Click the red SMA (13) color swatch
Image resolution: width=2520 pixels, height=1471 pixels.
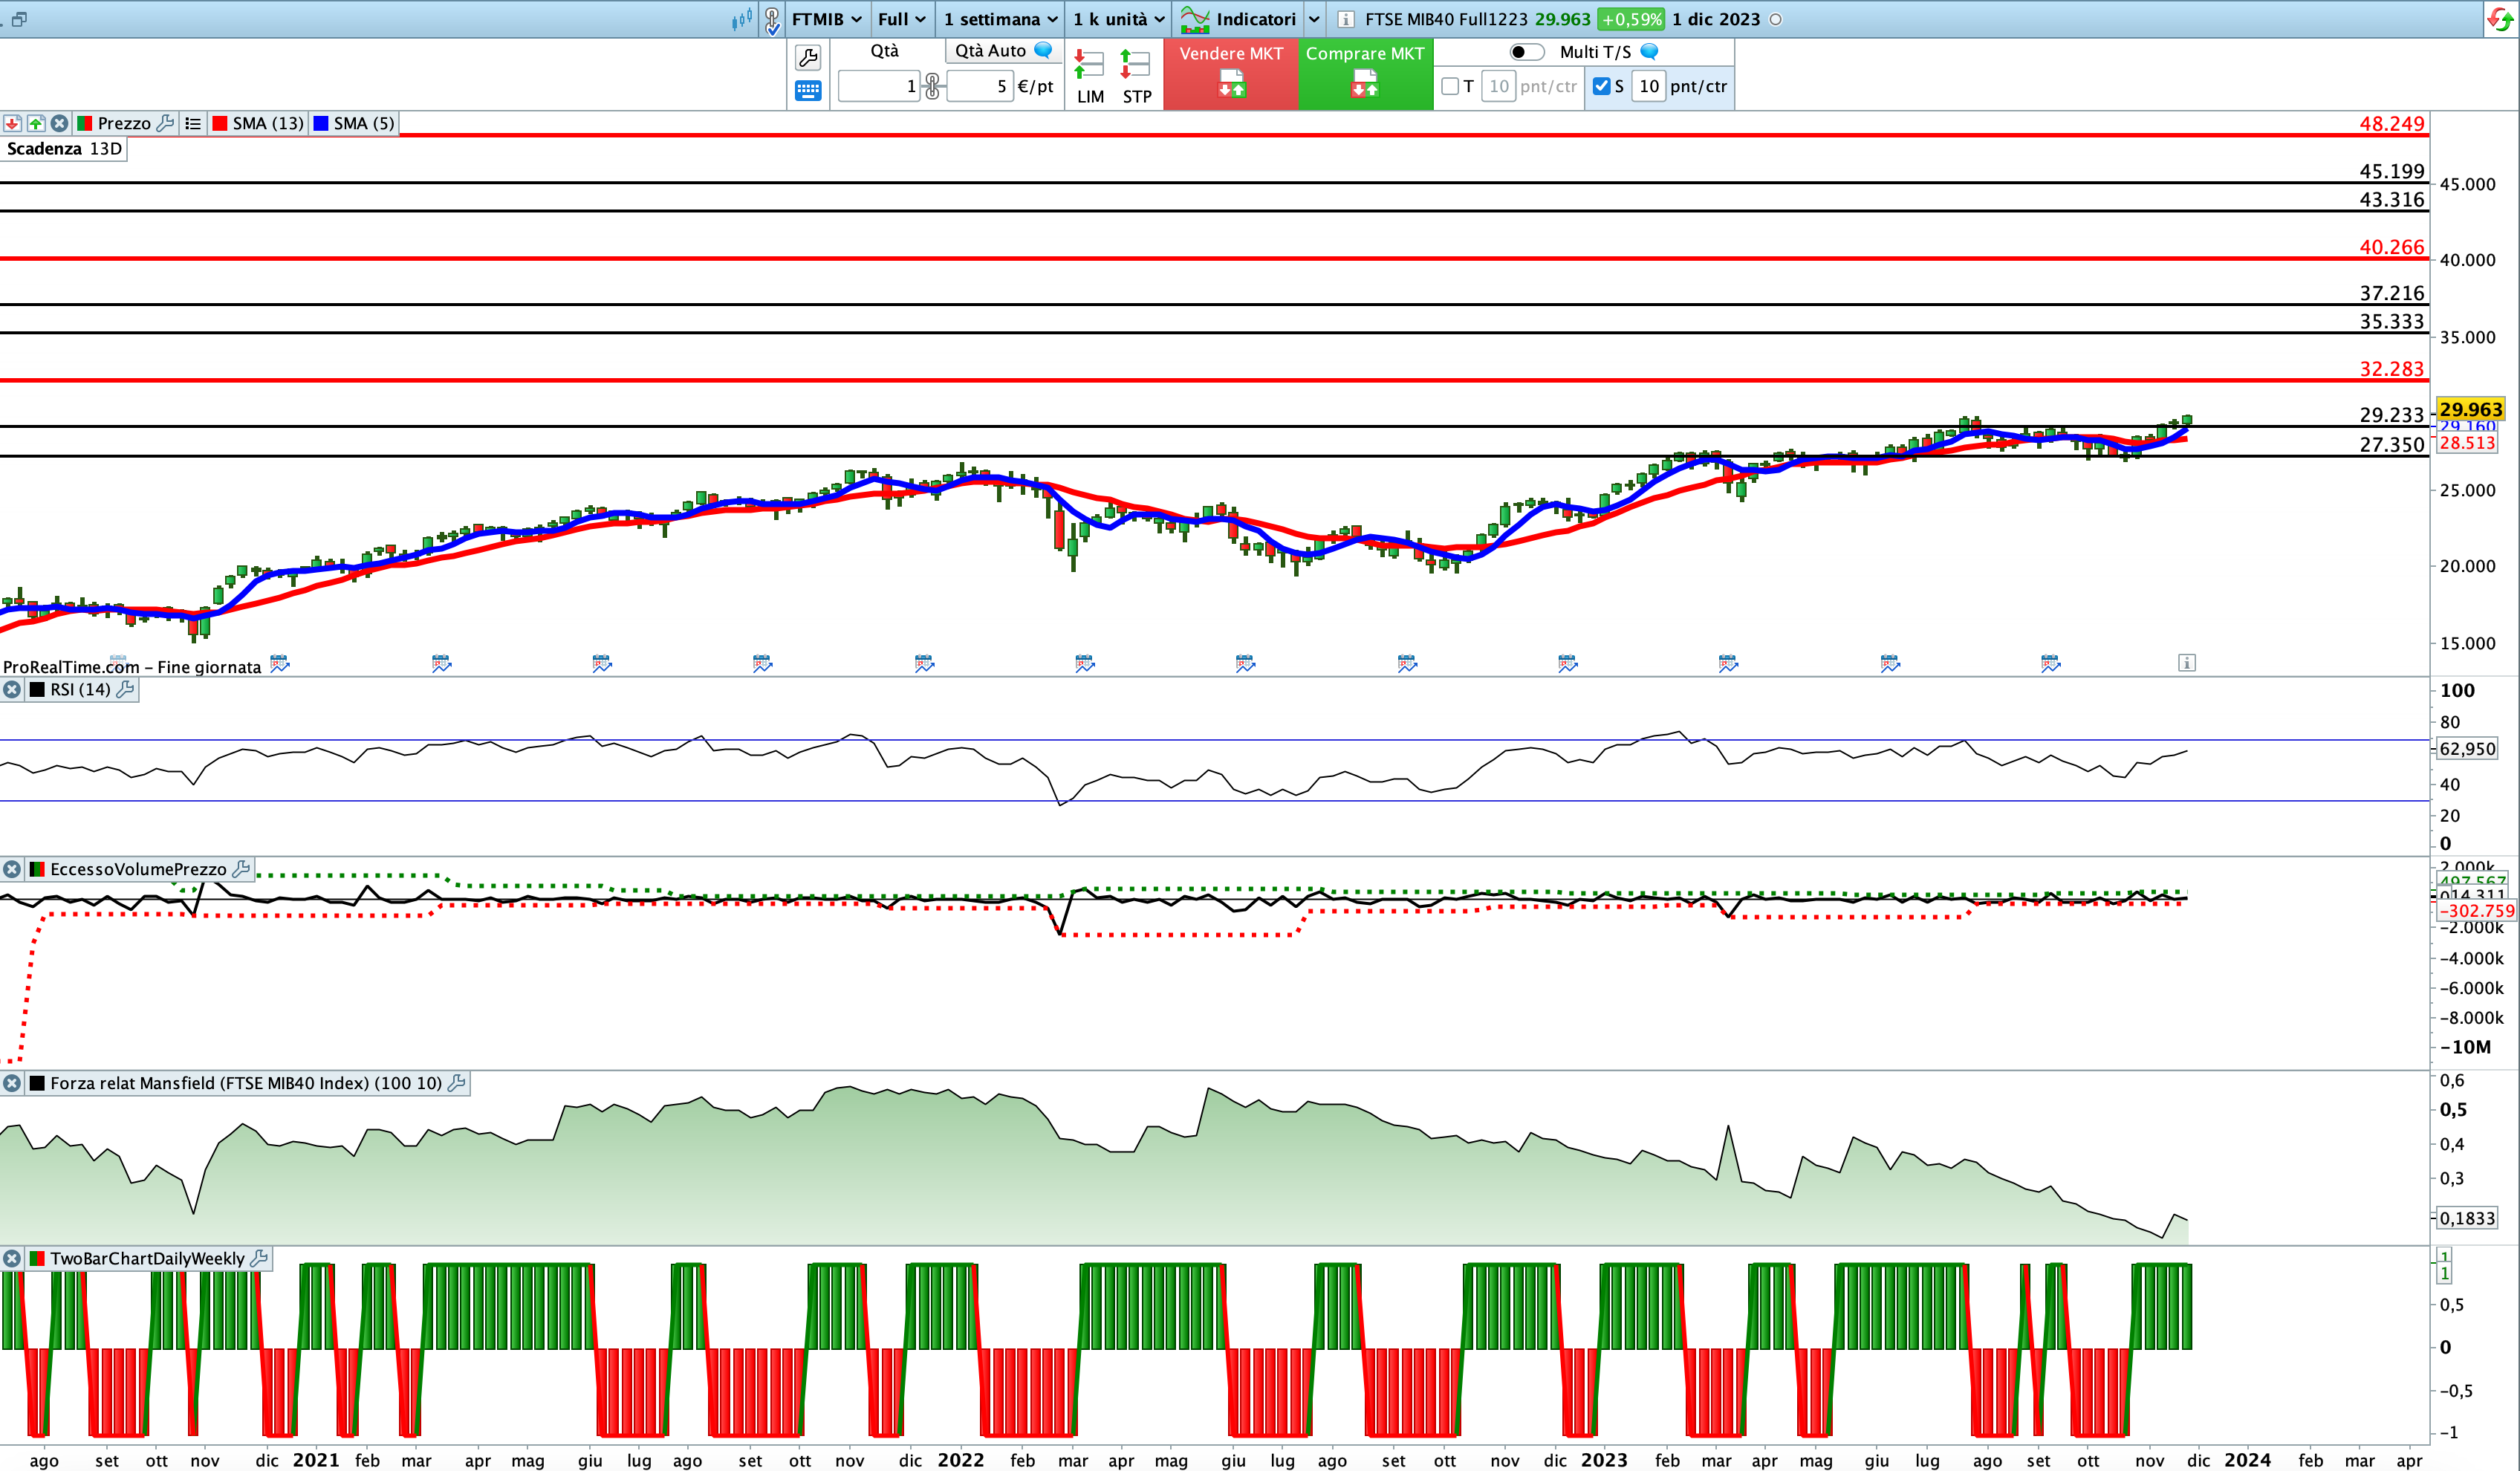[x=220, y=123]
